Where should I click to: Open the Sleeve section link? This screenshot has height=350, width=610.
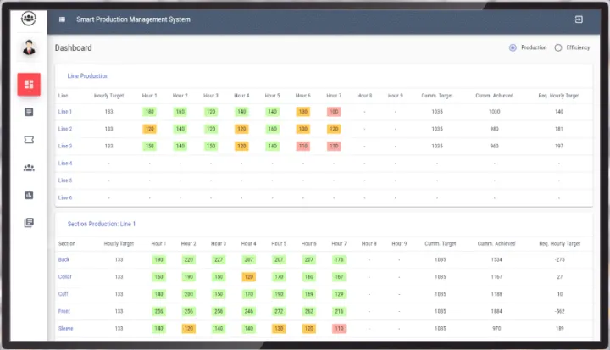click(66, 328)
